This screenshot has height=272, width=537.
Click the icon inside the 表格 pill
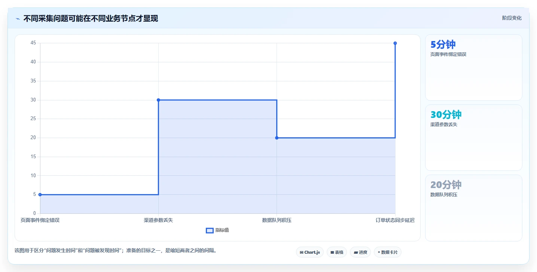332,253
